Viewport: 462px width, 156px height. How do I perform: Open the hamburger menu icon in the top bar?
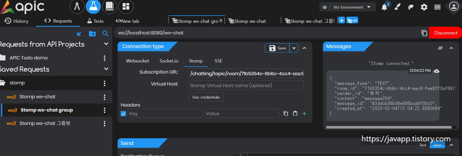click(437, 7)
